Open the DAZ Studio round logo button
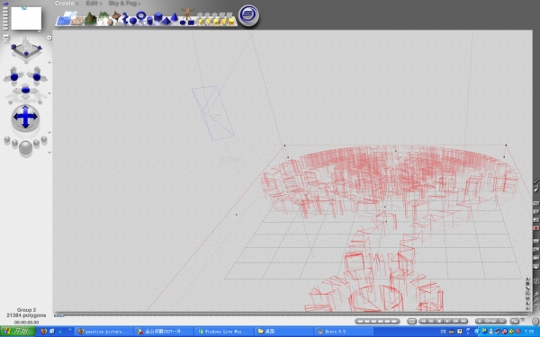This screenshot has height=337, width=540. 248,15
